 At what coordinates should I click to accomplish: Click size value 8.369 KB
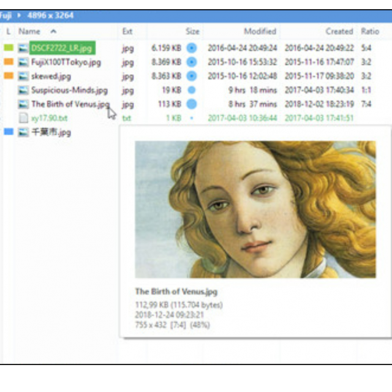[166, 62]
